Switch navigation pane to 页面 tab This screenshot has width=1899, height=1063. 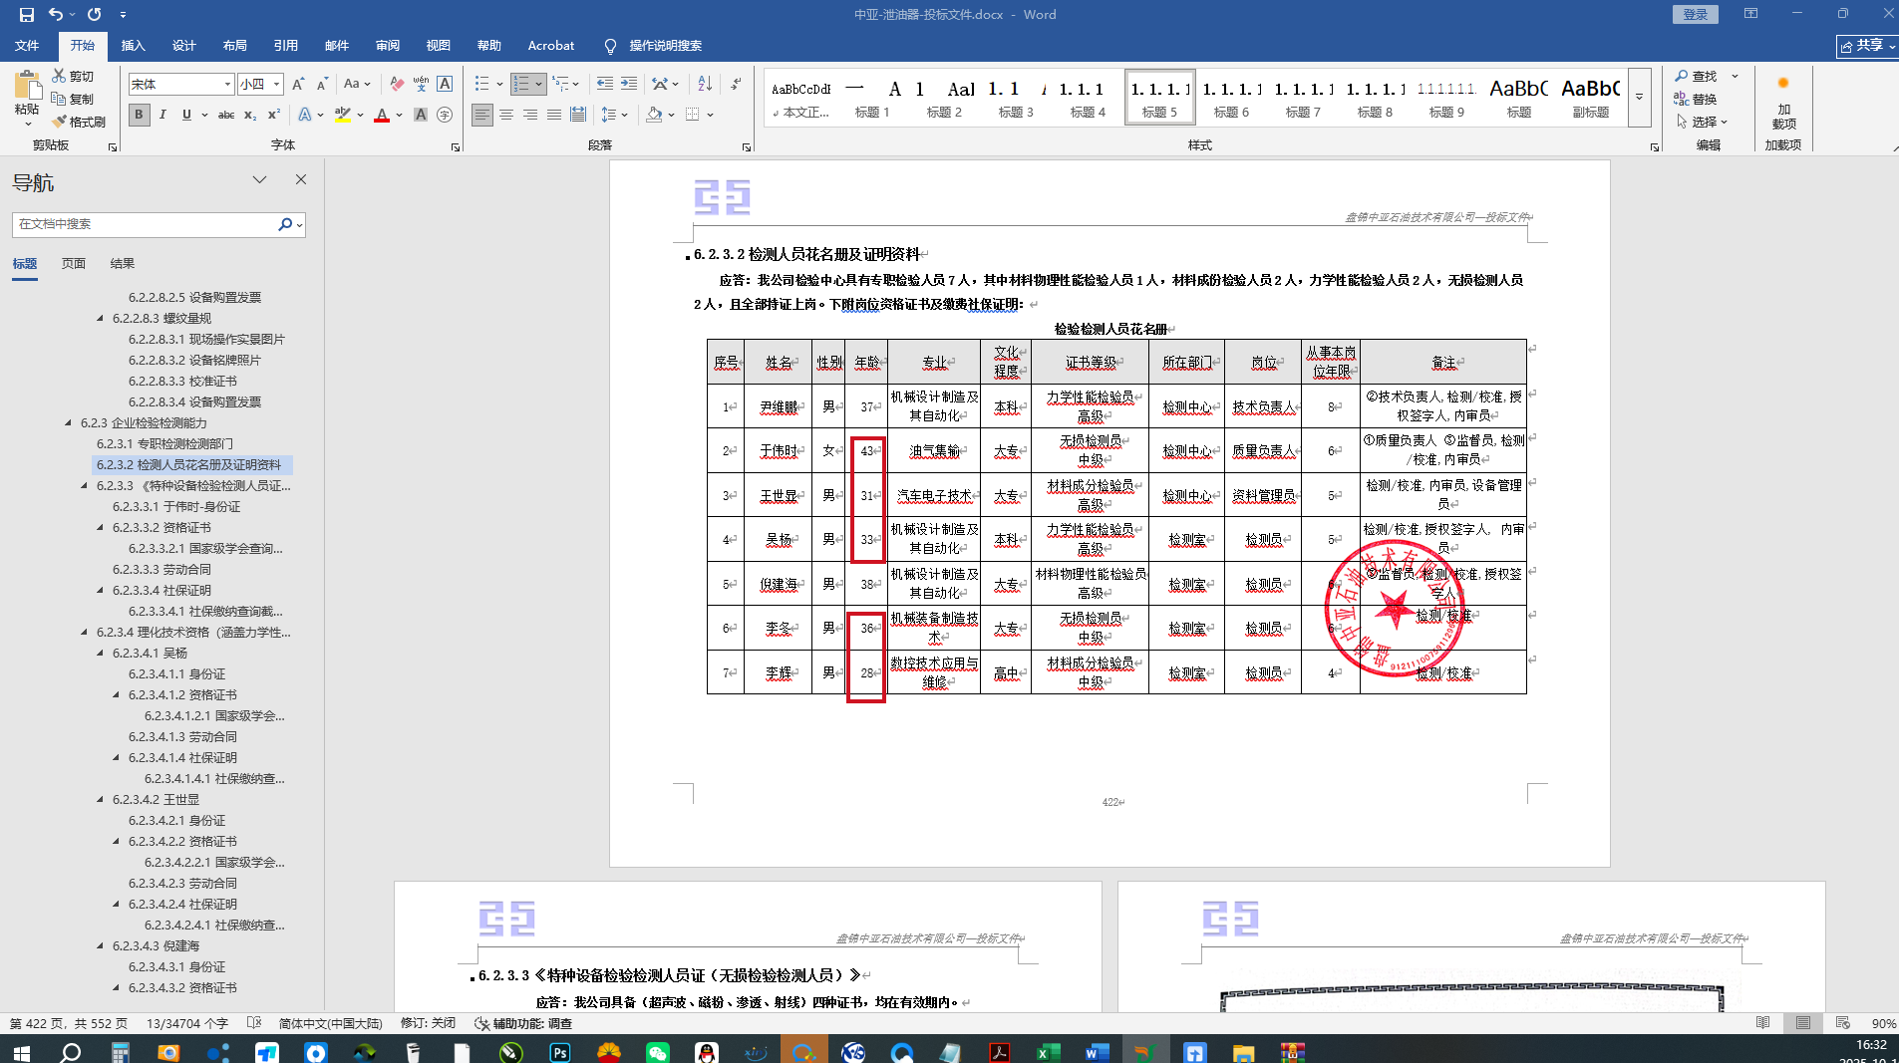click(74, 264)
